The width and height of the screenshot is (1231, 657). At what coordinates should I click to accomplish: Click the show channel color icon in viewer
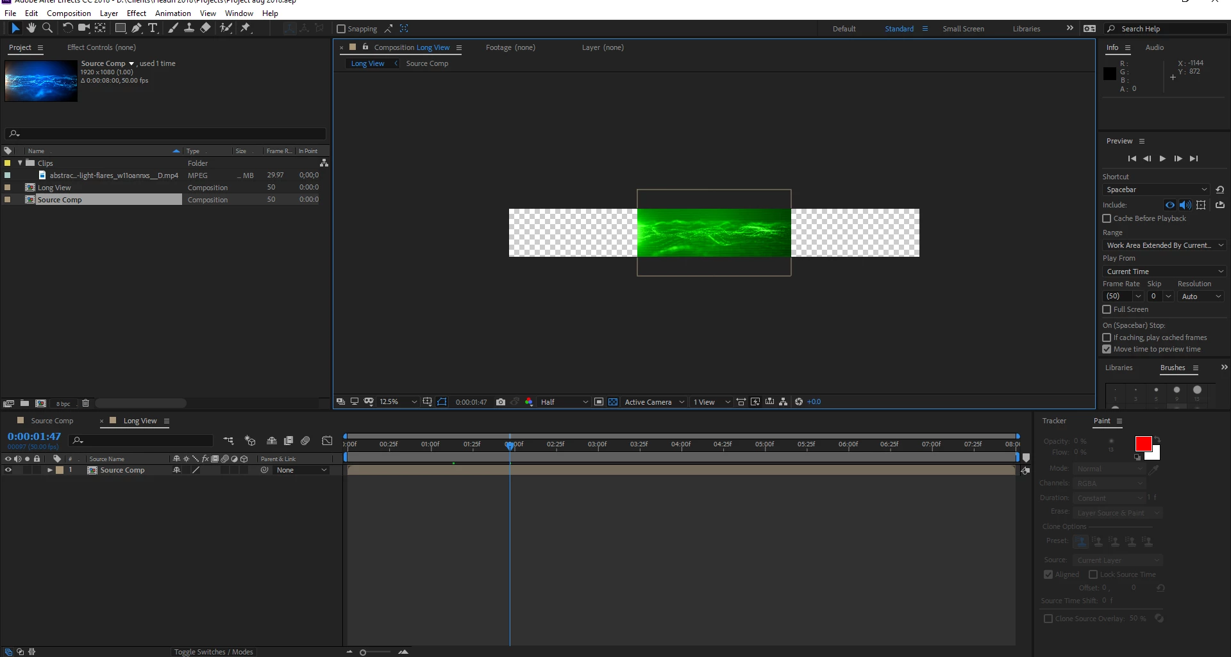(529, 402)
